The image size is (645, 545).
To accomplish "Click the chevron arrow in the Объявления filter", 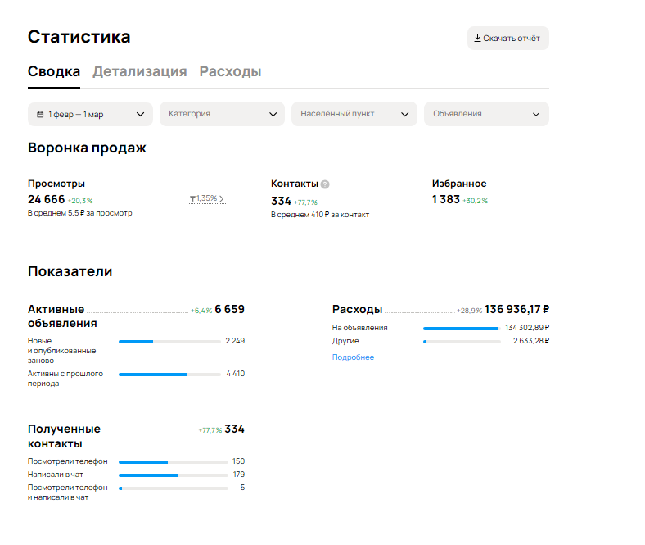I will click(x=537, y=114).
